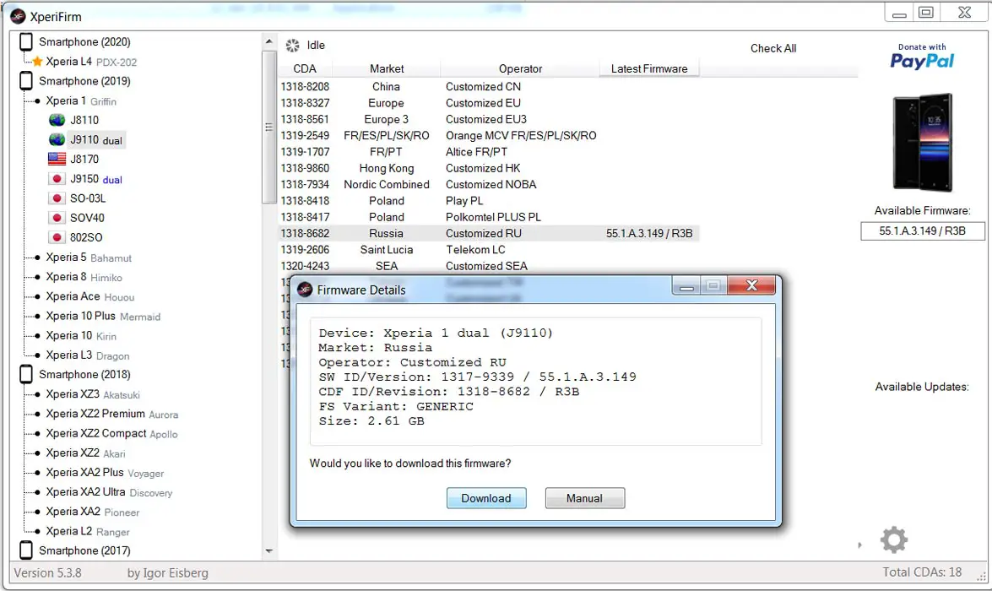Sort by the Operator column header
This screenshot has height=591, width=992.
(520, 68)
